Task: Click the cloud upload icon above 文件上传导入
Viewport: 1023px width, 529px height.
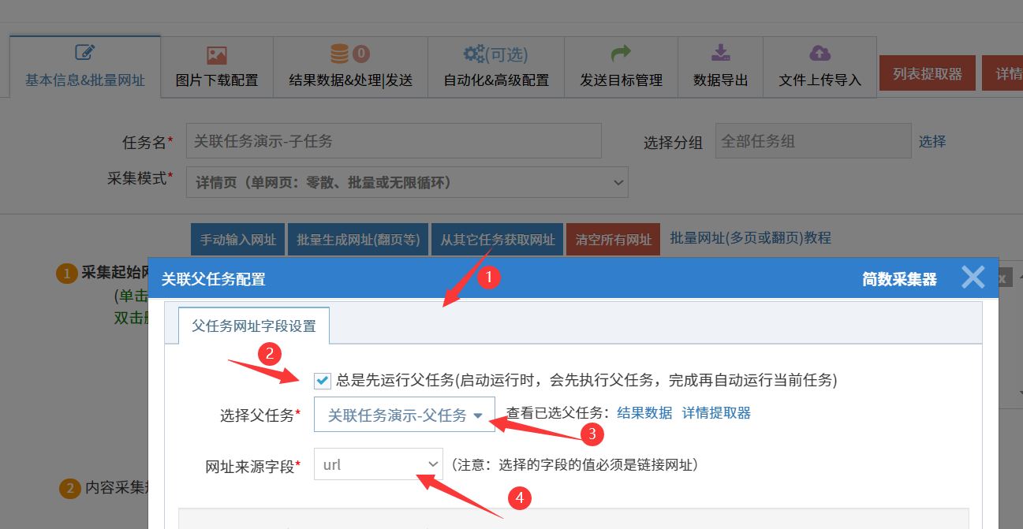Action: 820,54
